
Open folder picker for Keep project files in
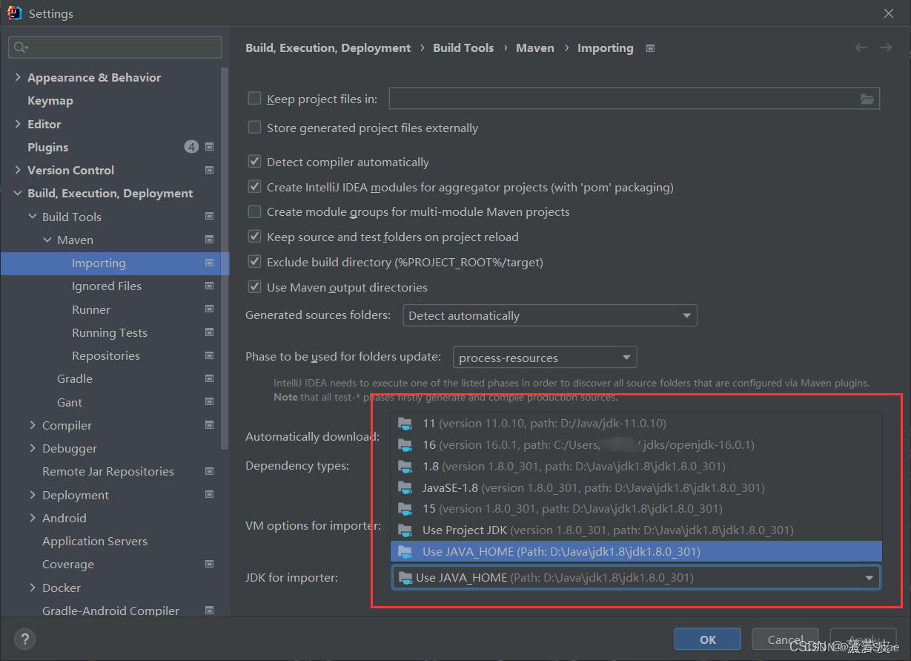[x=867, y=98]
